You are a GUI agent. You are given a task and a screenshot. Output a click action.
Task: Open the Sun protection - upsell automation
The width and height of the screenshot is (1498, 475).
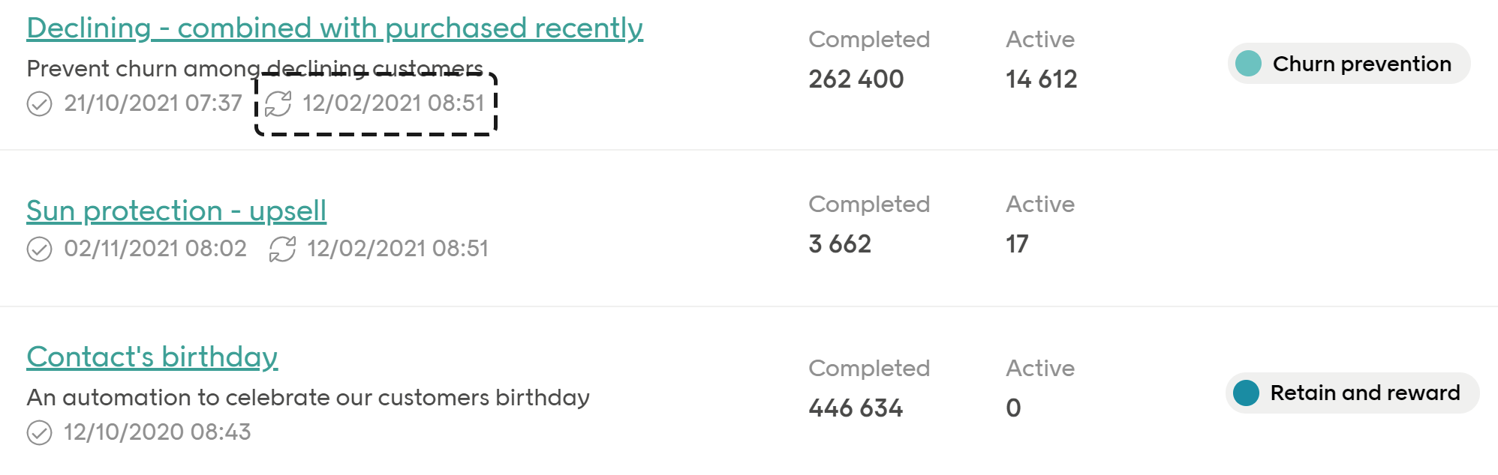tap(176, 211)
